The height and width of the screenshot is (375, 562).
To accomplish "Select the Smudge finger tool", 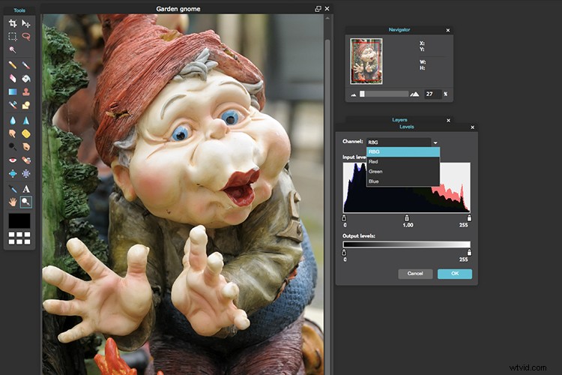I will [x=13, y=133].
